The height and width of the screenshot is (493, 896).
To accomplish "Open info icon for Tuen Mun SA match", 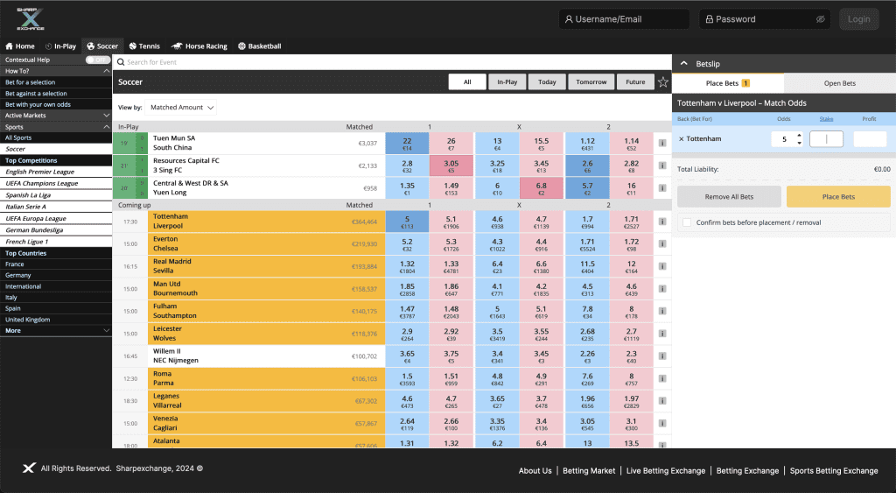I will click(662, 143).
